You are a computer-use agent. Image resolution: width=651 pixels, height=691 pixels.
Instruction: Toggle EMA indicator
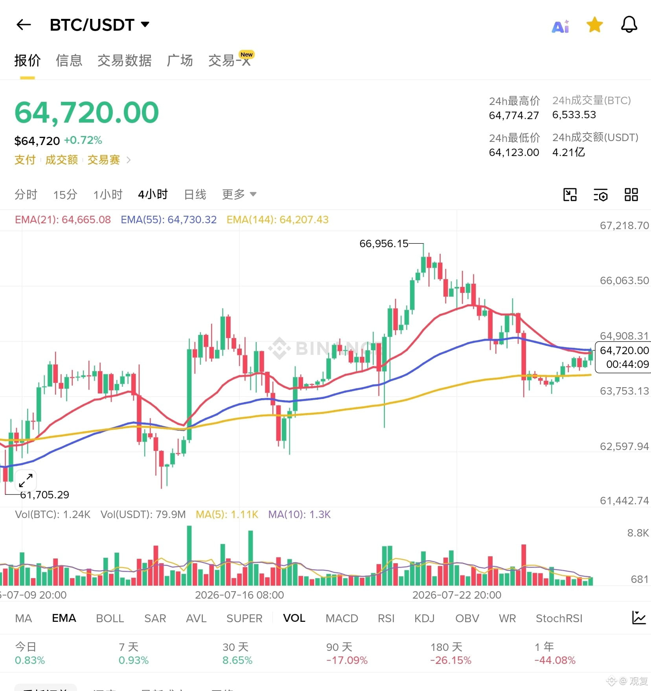coord(64,618)
